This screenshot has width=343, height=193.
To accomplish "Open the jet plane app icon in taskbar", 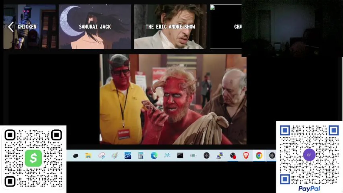I will coord(167,155).
